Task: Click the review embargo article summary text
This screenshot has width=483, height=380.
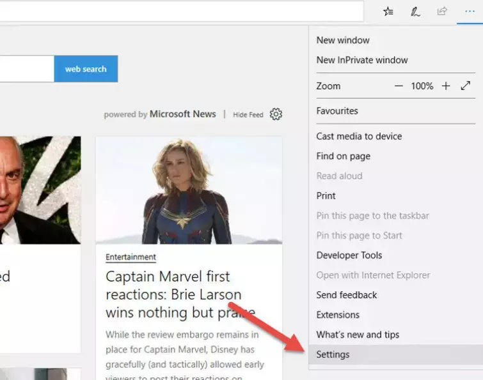Action: coord(185,356)
